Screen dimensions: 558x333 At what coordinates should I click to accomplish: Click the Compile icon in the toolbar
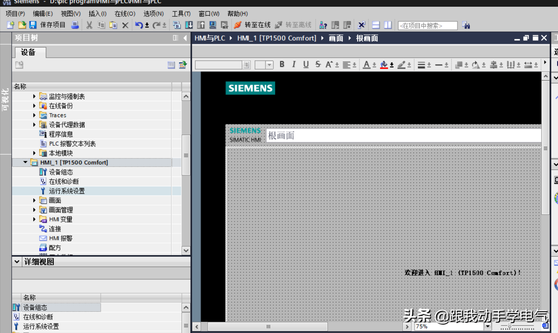[x=177, y=25]
